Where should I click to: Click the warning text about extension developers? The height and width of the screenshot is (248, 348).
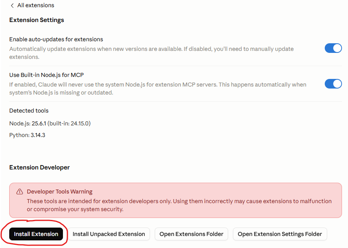[179, 205]
